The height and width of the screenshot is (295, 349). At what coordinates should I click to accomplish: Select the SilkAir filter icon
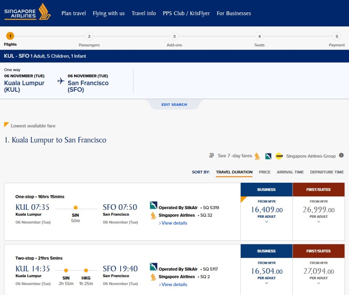tap(268, 156)
